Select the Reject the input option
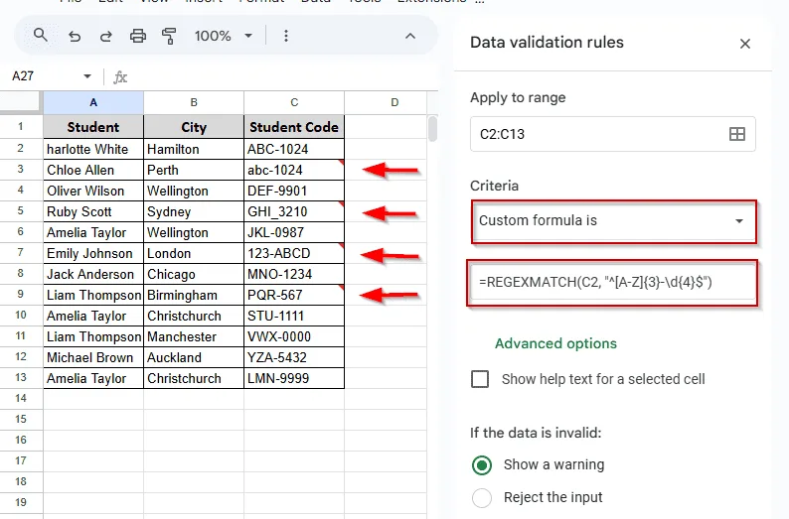This screenshot has height=519, width=789. (482, 498)
